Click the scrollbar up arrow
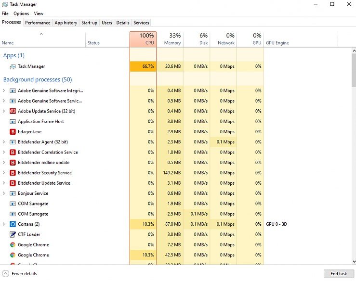The height and width of the screenshot is (281, 356). pos(354,51)
